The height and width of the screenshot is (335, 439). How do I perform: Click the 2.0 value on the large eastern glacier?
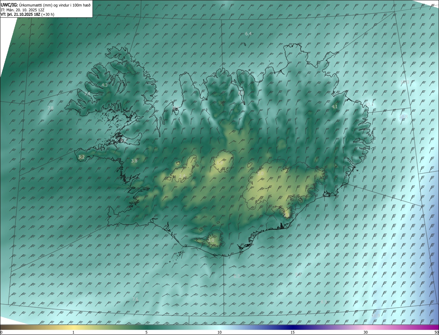pyautogui.click(x=260, y=174)
